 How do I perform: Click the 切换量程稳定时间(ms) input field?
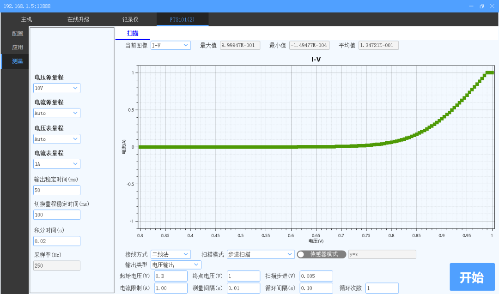[57, 215]
